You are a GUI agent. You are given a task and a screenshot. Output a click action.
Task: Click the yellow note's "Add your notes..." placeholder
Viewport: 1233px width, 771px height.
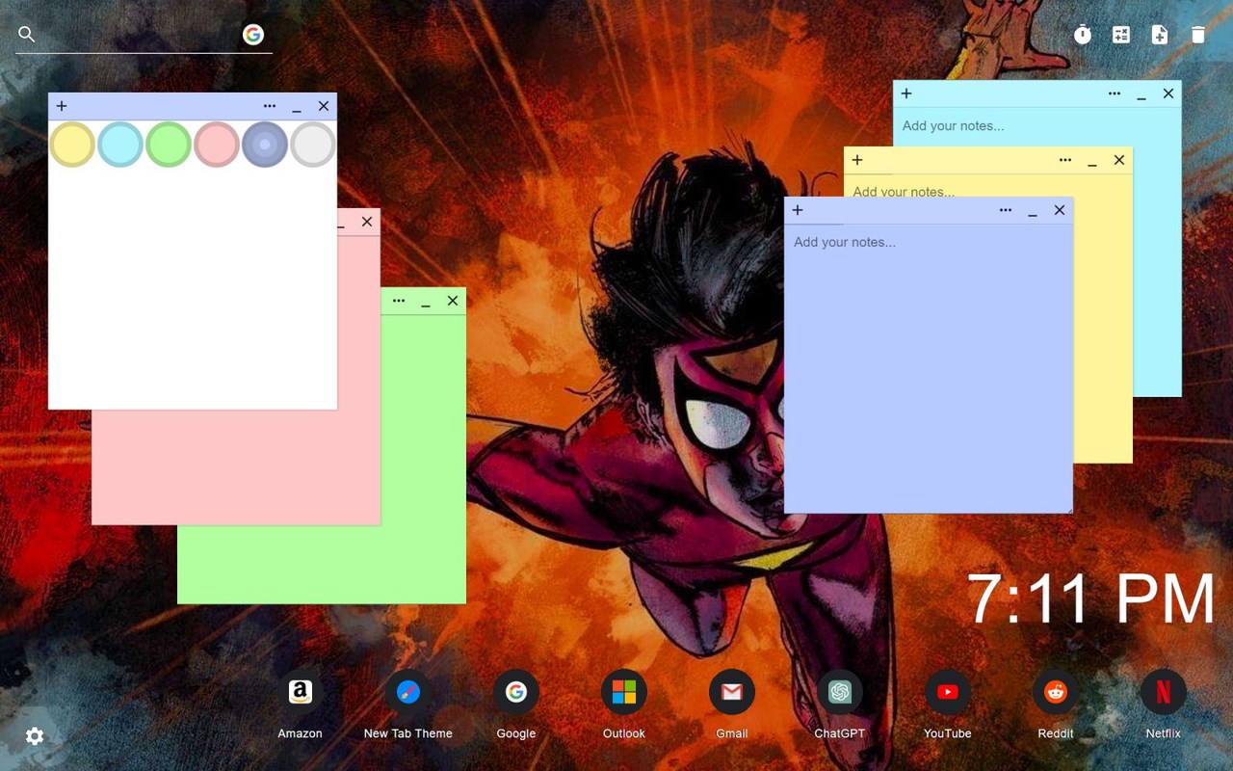(904, 191)
